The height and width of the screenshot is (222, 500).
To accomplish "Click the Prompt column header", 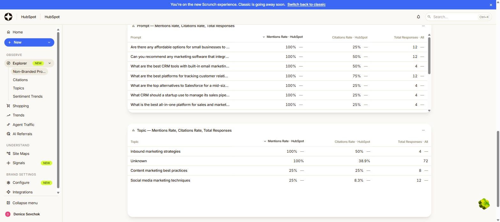I will (x=136, y=38).
